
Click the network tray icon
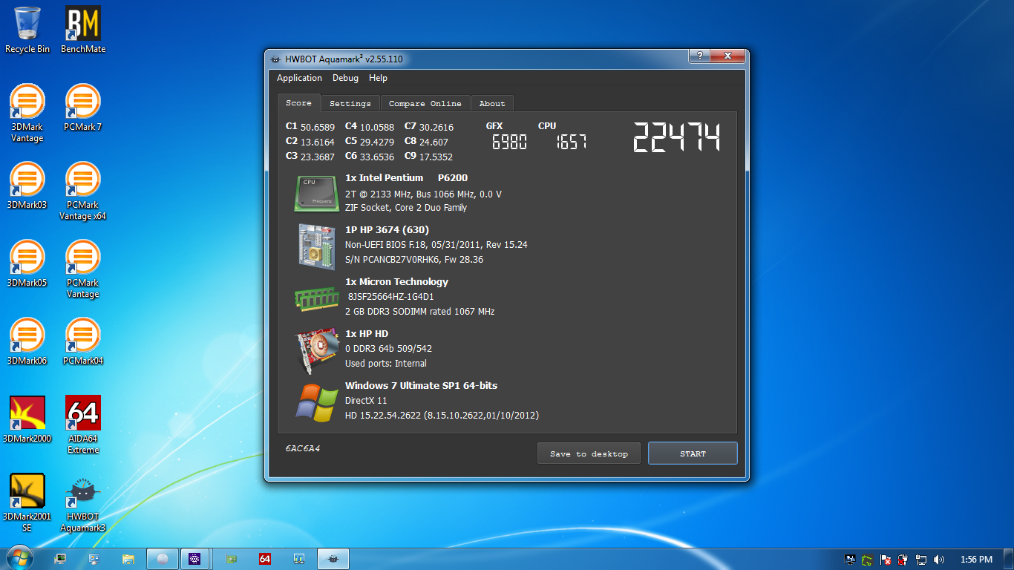pos(921,560)
